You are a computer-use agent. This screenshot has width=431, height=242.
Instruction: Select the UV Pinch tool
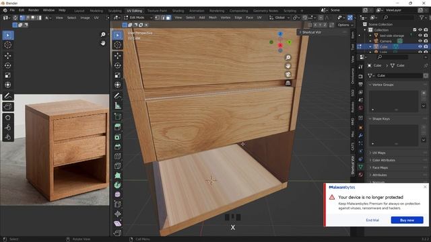pyautogui.click(x=7, y=137)
